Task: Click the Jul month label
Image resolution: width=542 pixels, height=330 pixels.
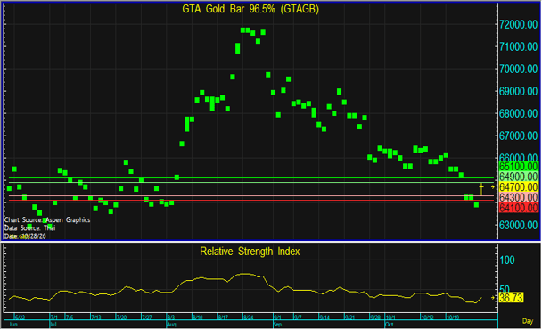Action: (x=53, y=325)
